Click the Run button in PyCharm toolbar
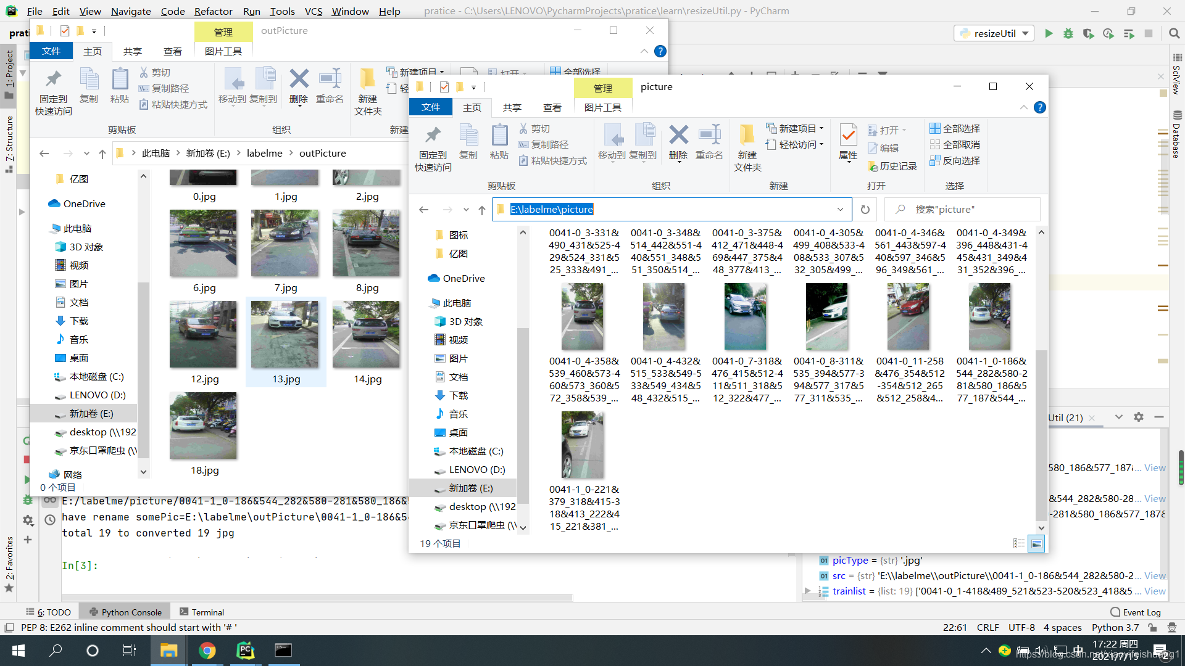The width and height of the screenshot is (1185, 666). pos(1049,33)
